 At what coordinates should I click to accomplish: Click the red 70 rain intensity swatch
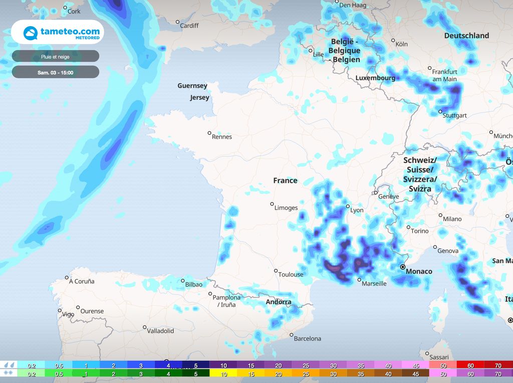pos(498,364)
